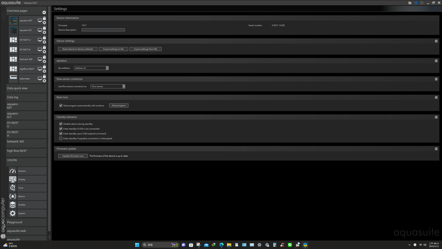Enable standby if aquabus connection is interrupted

[61, 138]
